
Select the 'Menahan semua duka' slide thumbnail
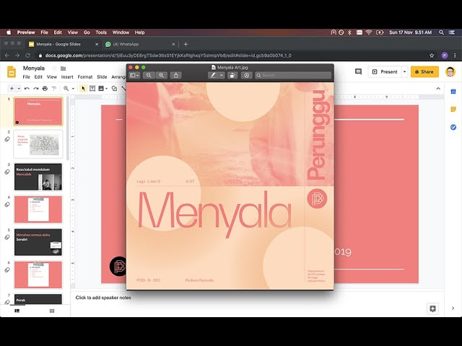coord(38,242)
